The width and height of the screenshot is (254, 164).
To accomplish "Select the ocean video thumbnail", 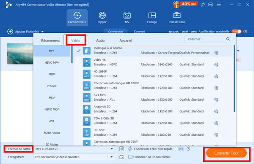I will (x=20, y=54).
